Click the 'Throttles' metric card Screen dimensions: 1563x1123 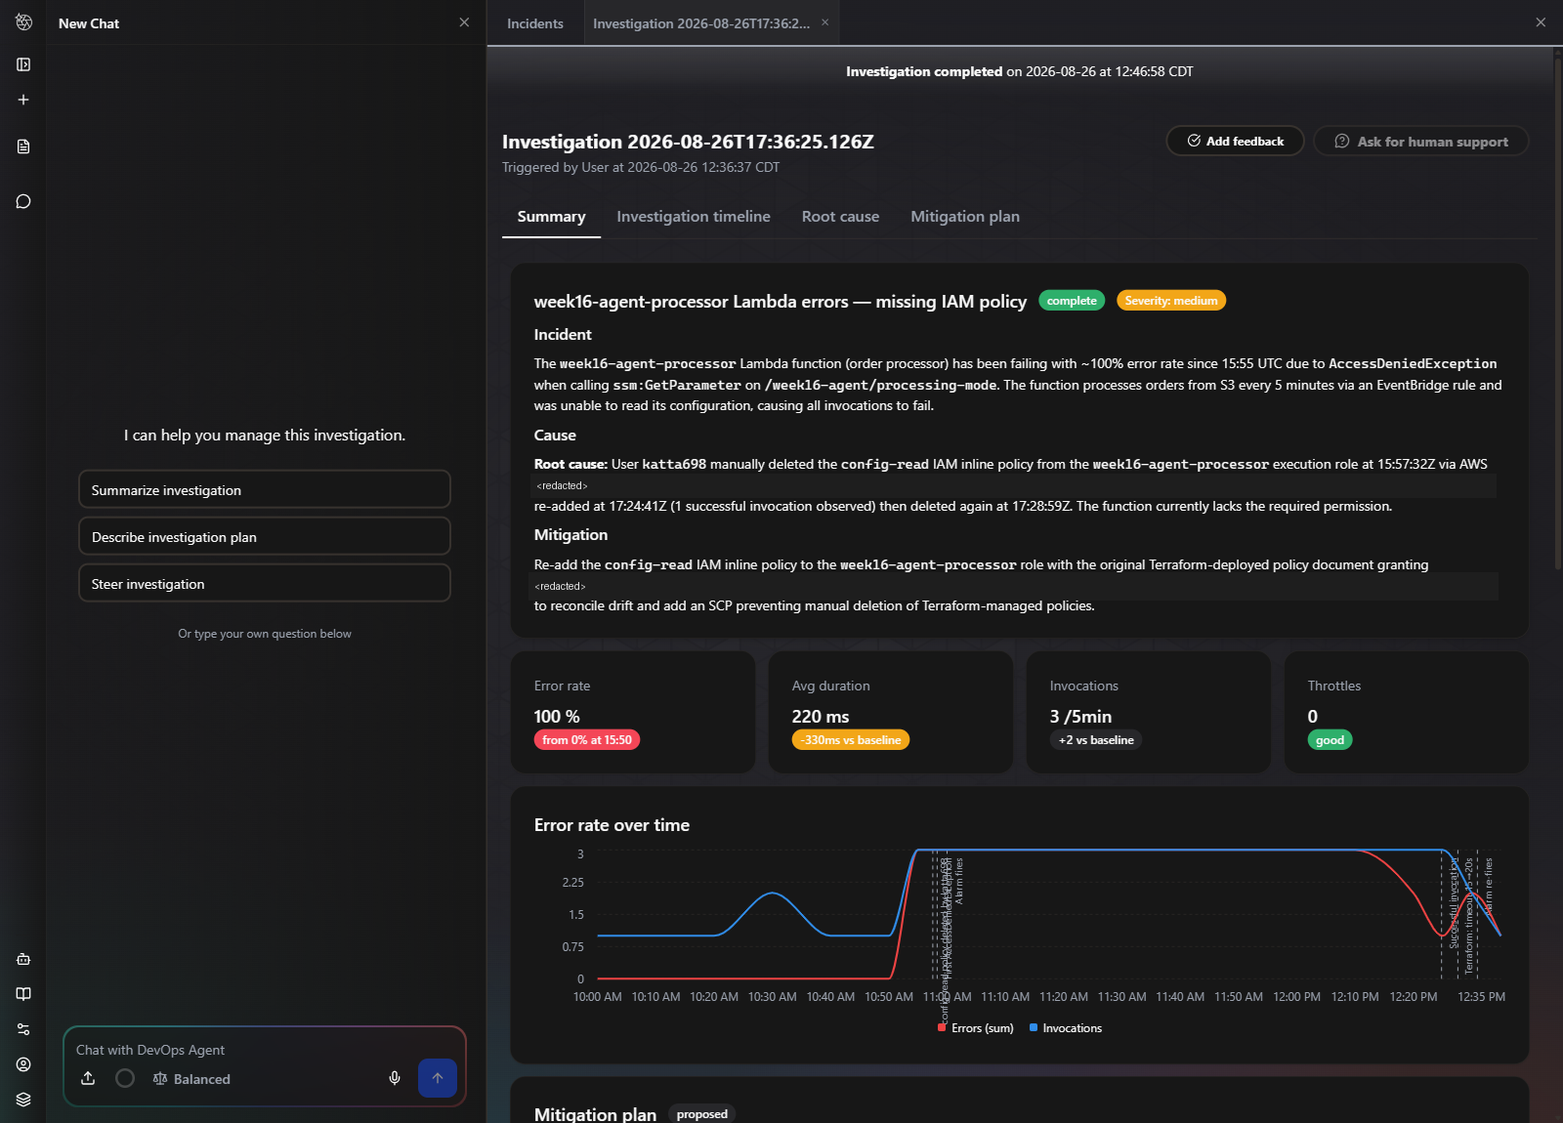[1407, 712]
